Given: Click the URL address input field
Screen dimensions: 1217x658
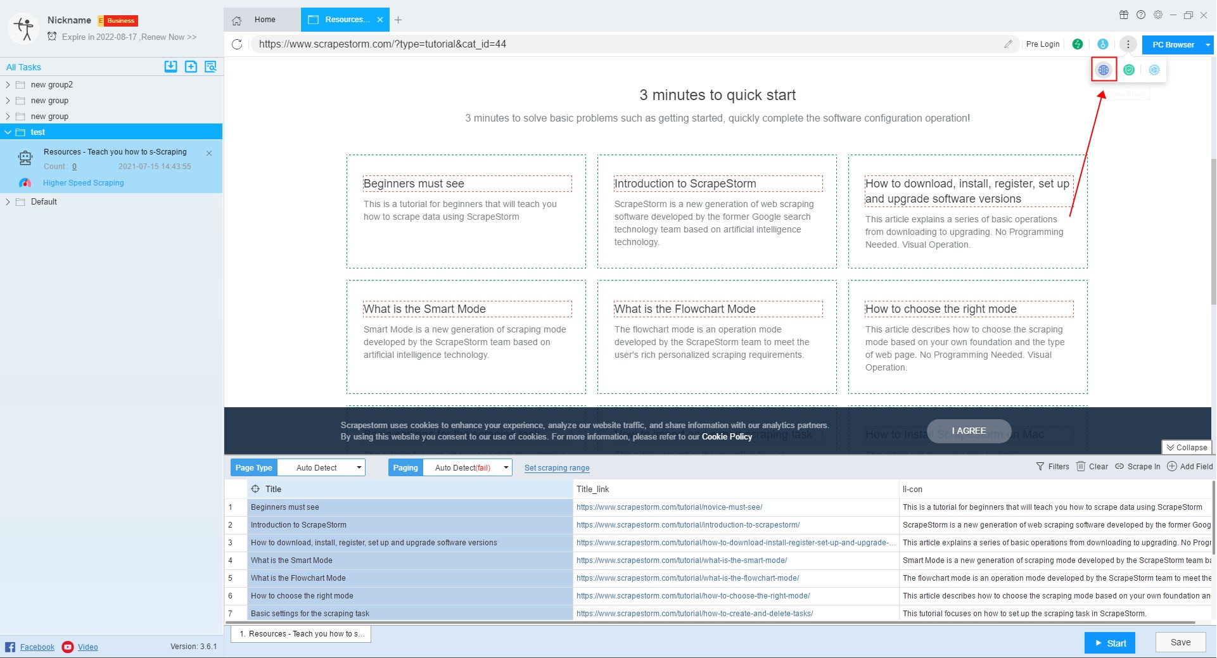Looking at the screenshot, I should coord(627,44).
